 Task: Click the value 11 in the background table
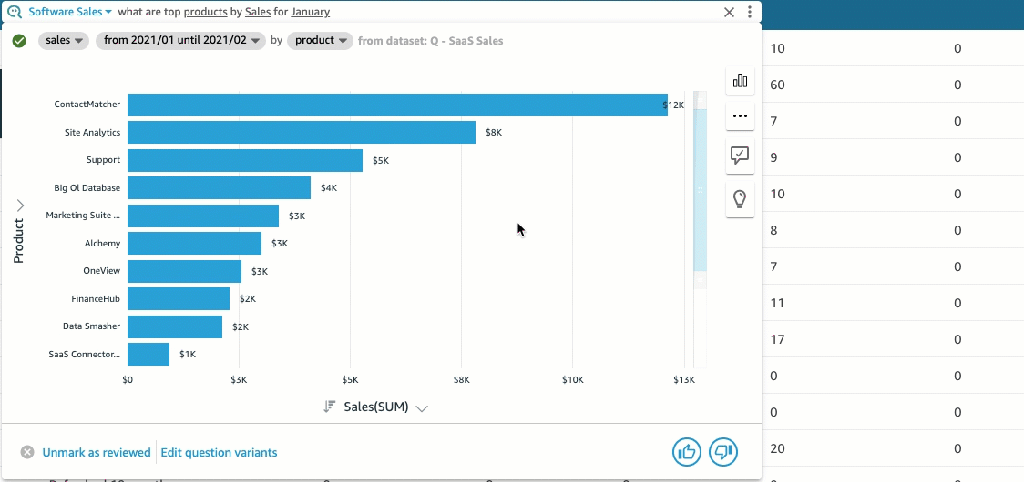tap(777, 303)
